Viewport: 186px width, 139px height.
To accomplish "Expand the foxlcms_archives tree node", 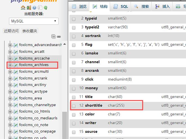I will point(10,65).
